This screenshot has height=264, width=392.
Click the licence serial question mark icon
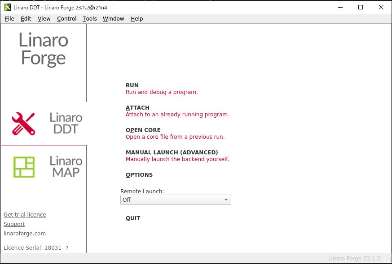(67, 248)
